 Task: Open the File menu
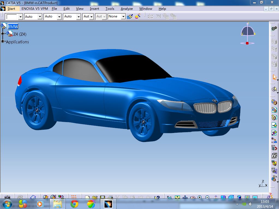54,9
